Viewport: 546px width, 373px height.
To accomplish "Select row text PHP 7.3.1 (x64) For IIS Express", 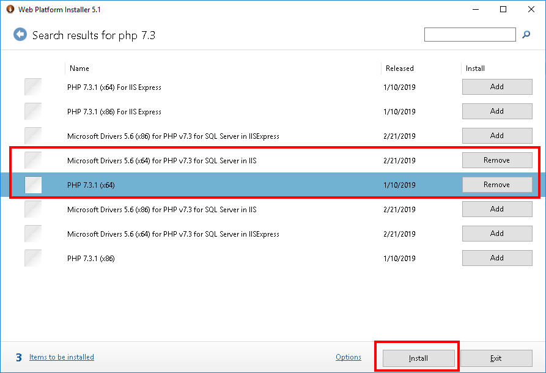I will [x=114, y=87].
